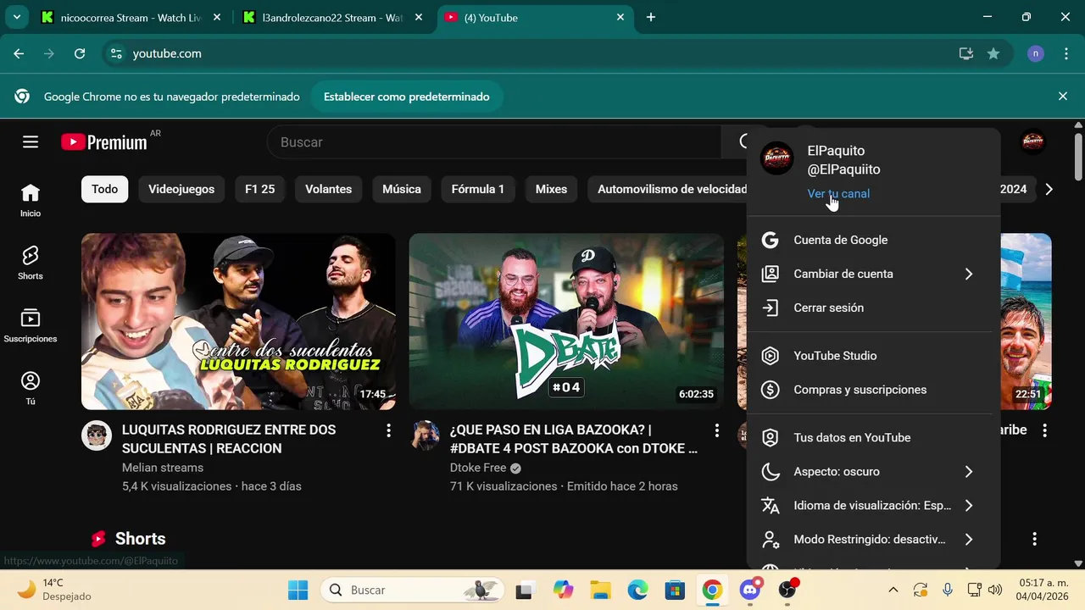
Task: Select the Mixes filter chip
Action: click(551, 189)
